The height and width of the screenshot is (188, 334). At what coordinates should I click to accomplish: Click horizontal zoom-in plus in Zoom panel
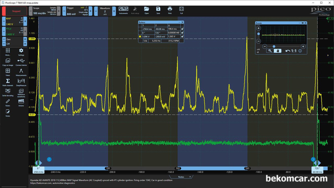click(x=303, y=46)
